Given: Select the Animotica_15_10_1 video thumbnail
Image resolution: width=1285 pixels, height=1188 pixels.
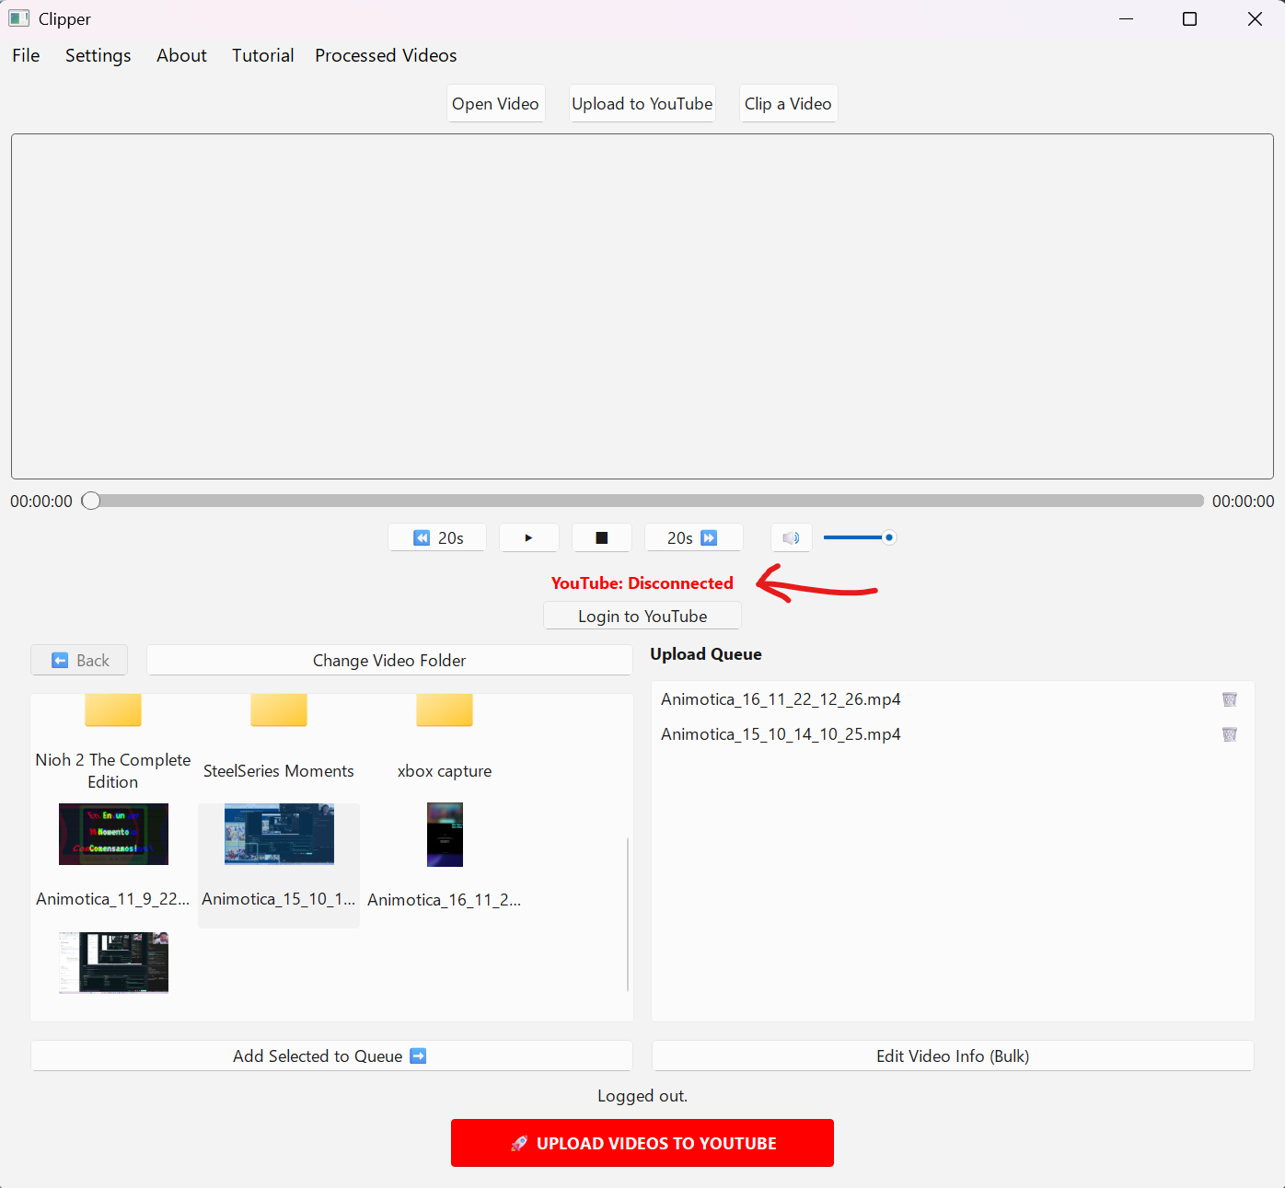Looking at the screenshot, I should [279, 835].
